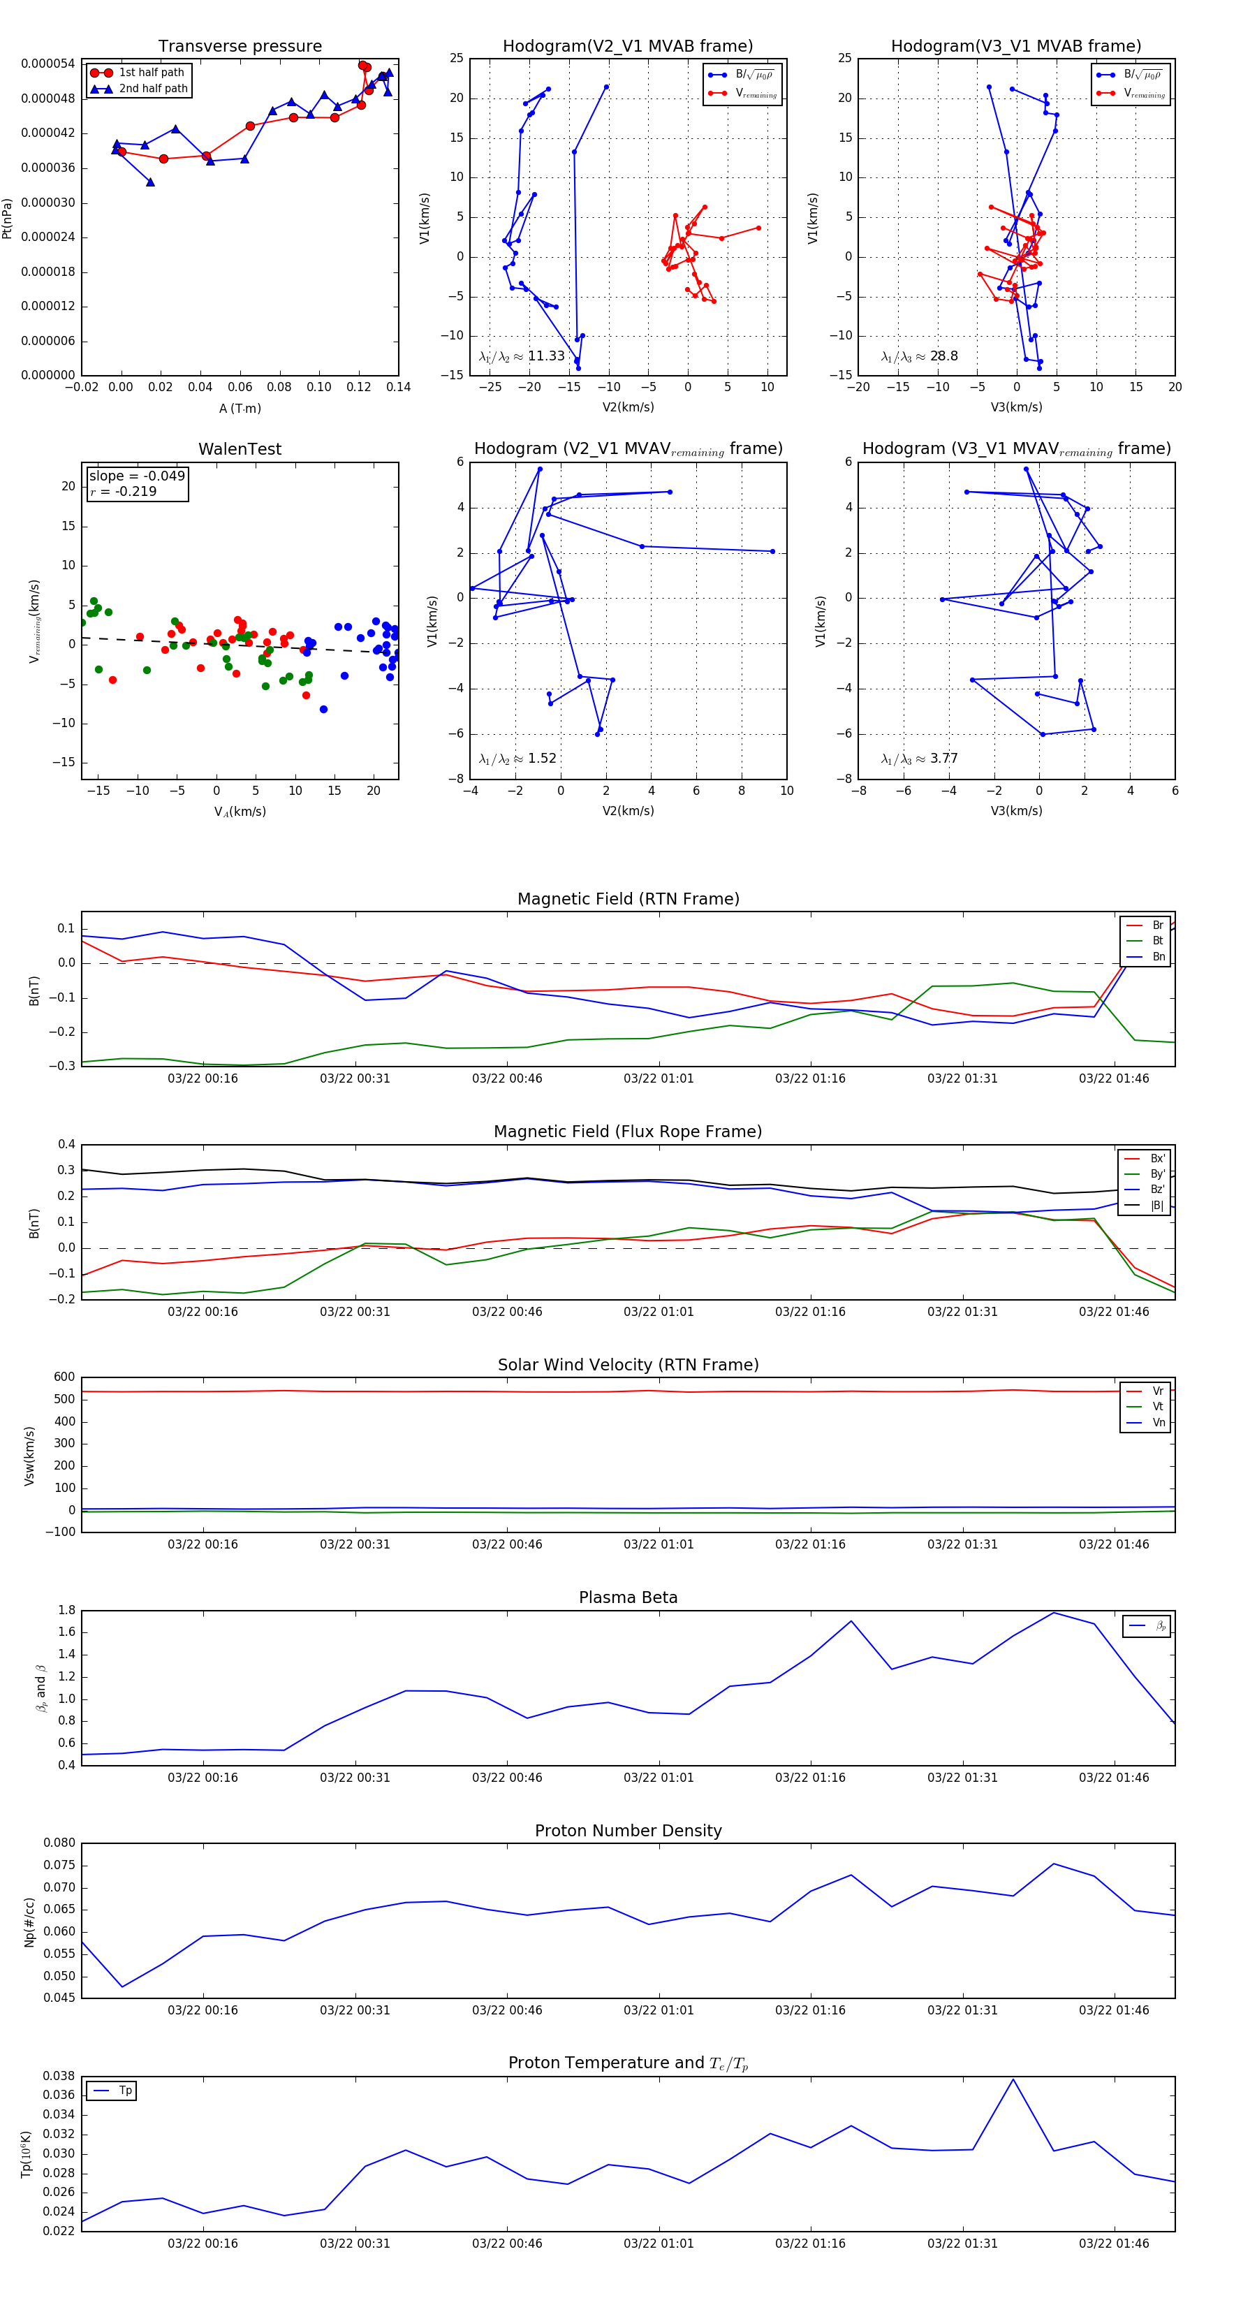Click the "0.080" tick on Proton Number Density axis
1257x2305 pixels.
coord(59,1843)
